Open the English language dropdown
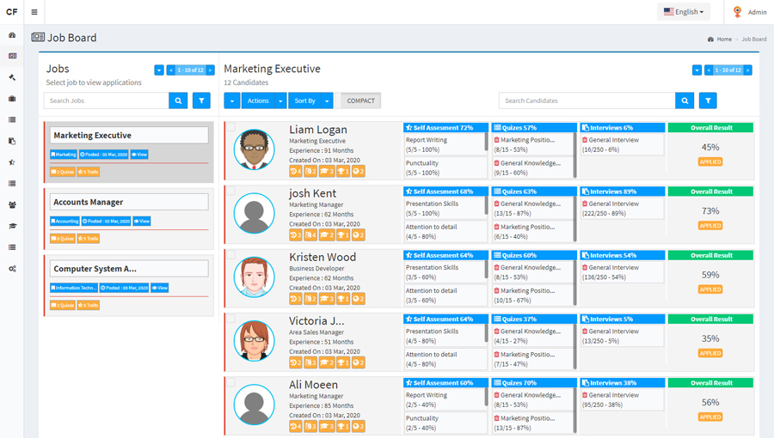 684,12
